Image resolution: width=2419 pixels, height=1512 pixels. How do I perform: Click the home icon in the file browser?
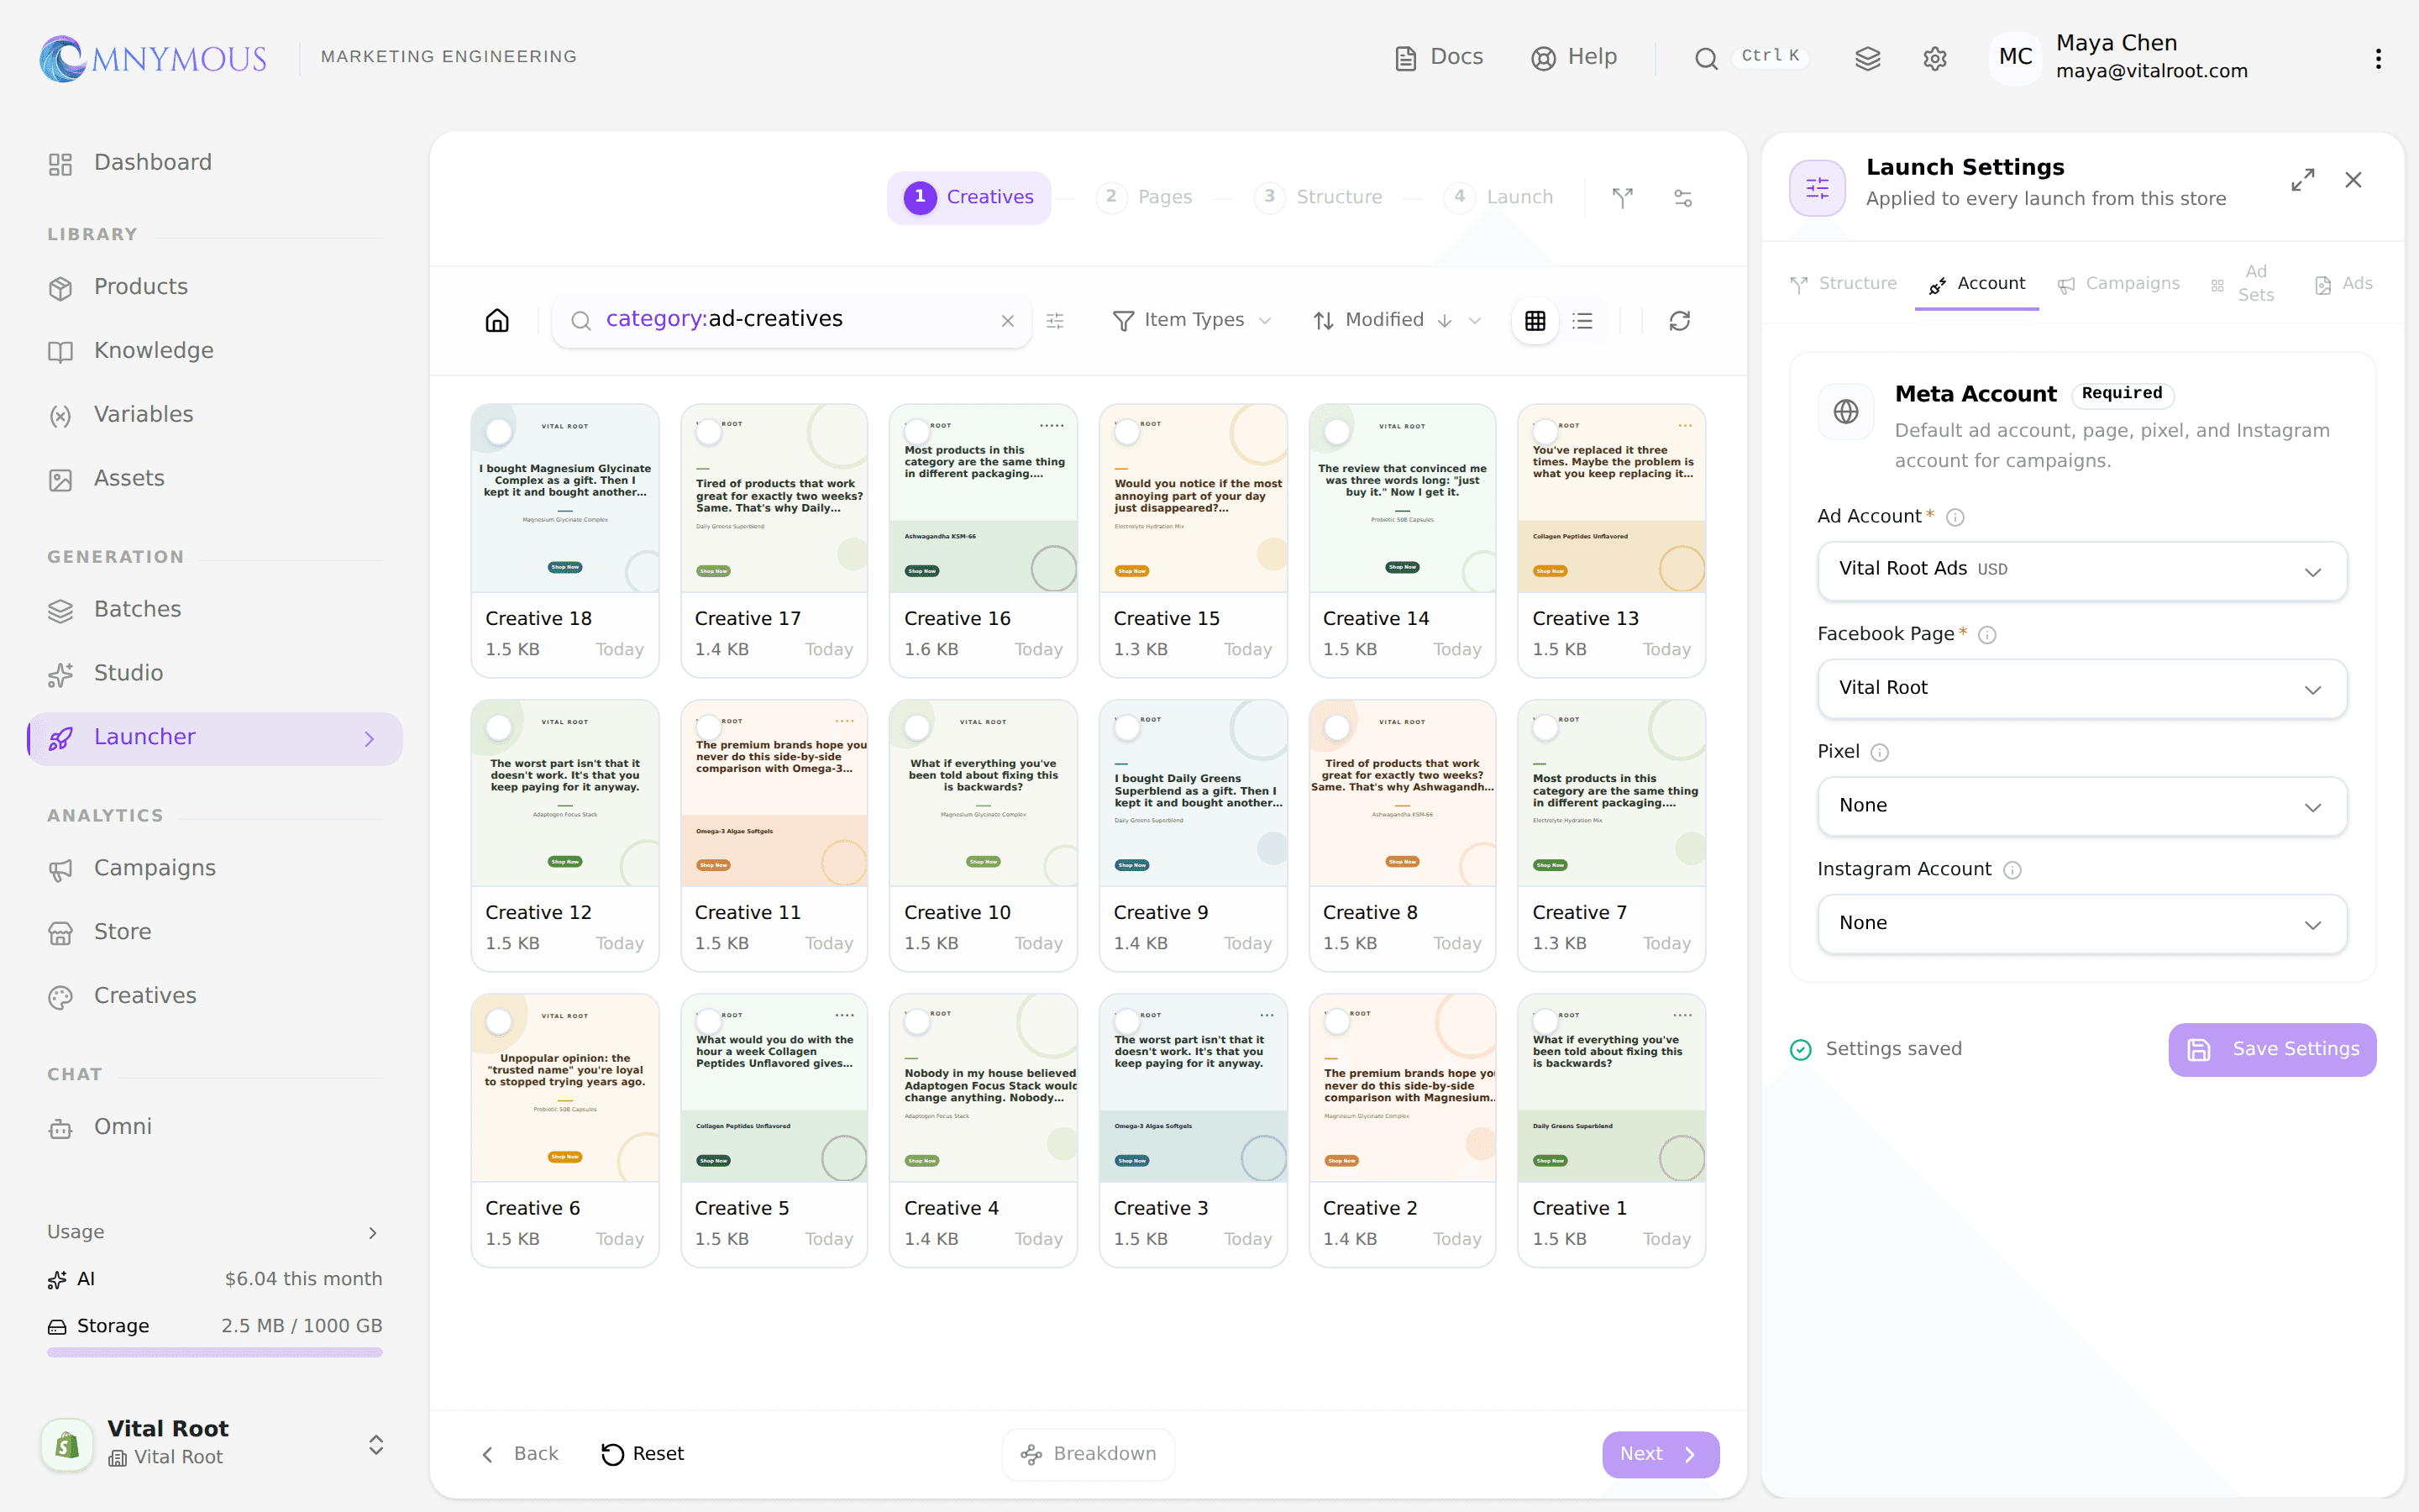click(496, 320)
